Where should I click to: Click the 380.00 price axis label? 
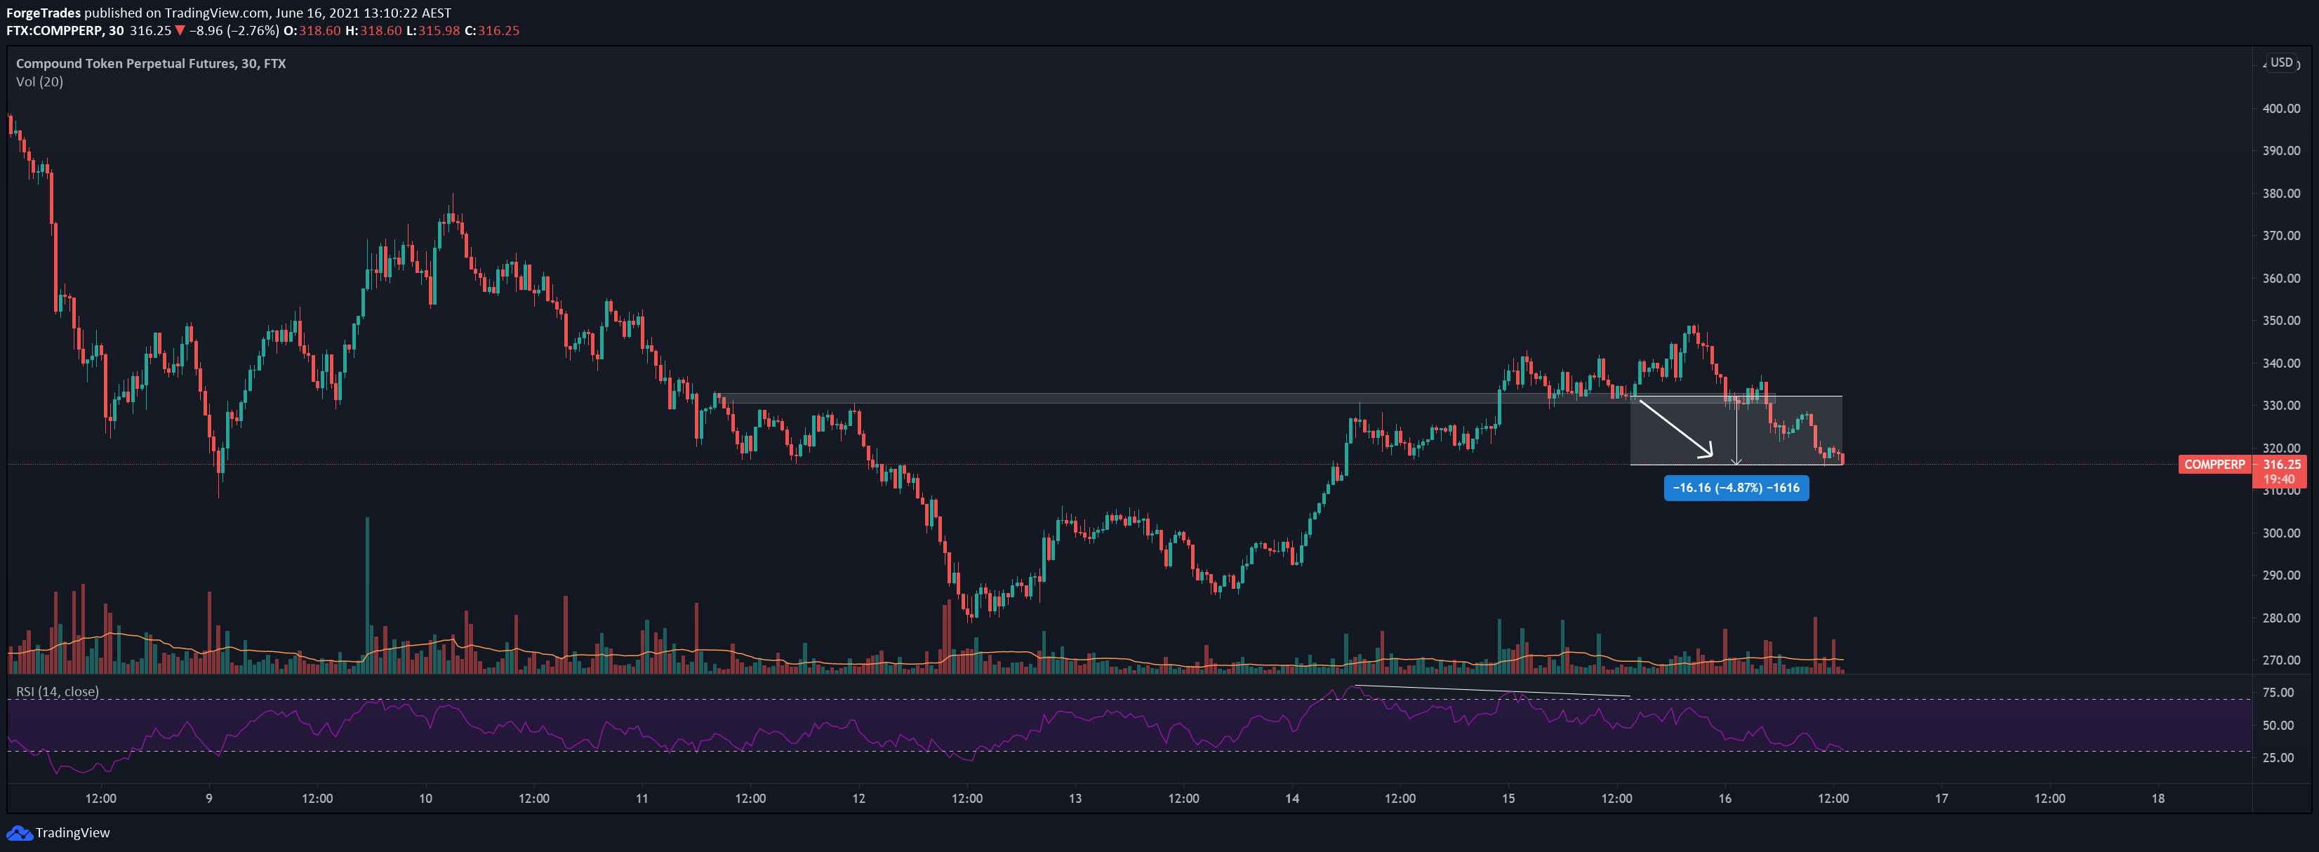[x=2281, y=194]
